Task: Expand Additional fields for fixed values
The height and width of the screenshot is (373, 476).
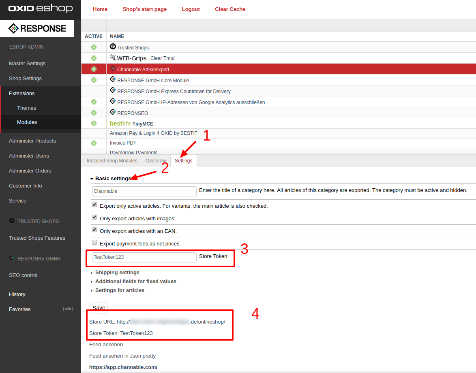Action: (133, 281)
